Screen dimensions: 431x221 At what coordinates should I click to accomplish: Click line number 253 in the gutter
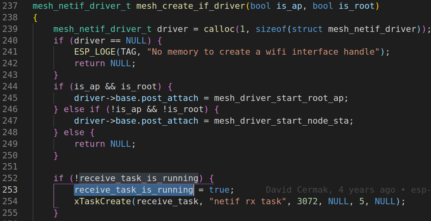click(10, 189)
